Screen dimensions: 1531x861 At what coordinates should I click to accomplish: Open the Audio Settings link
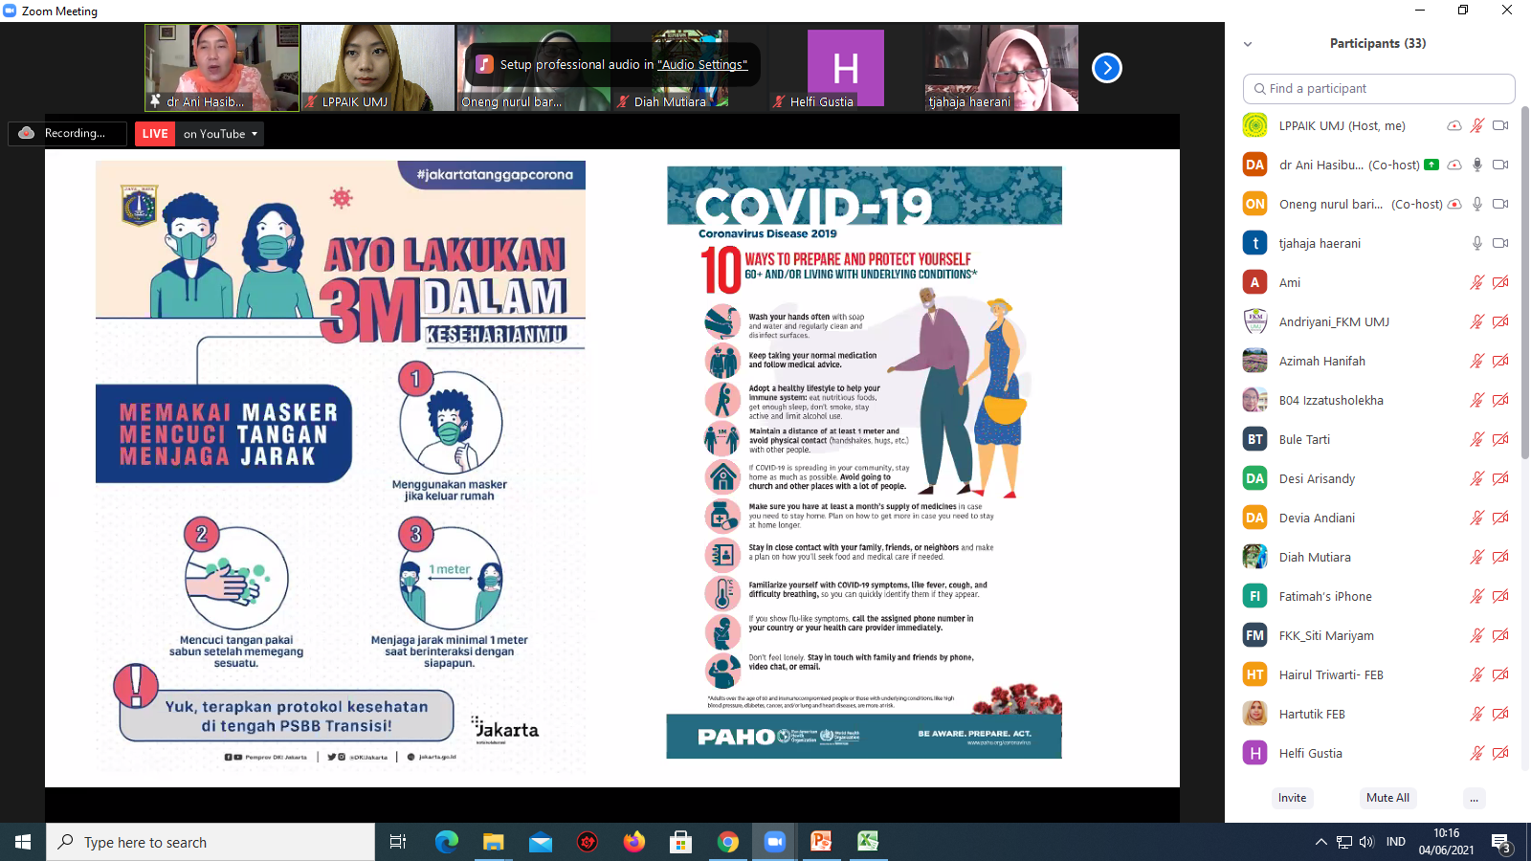(702, 64)
